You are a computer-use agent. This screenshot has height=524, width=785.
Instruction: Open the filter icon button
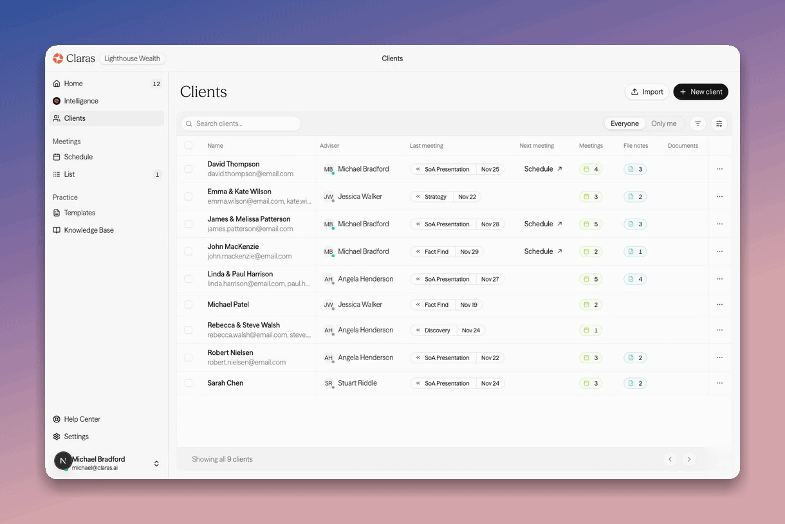pyautogui.click(x=697, y=123)
